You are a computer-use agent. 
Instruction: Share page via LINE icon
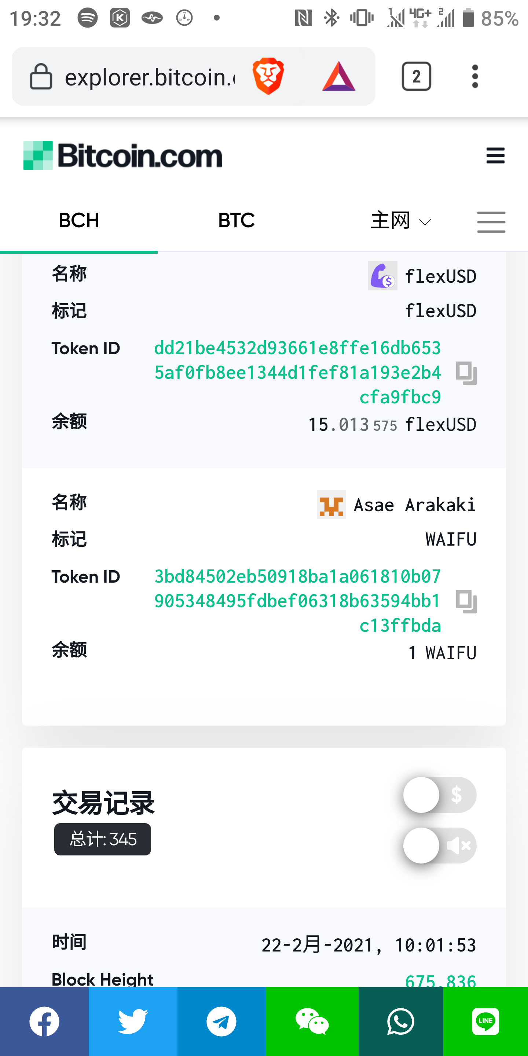click(485, 1021)
